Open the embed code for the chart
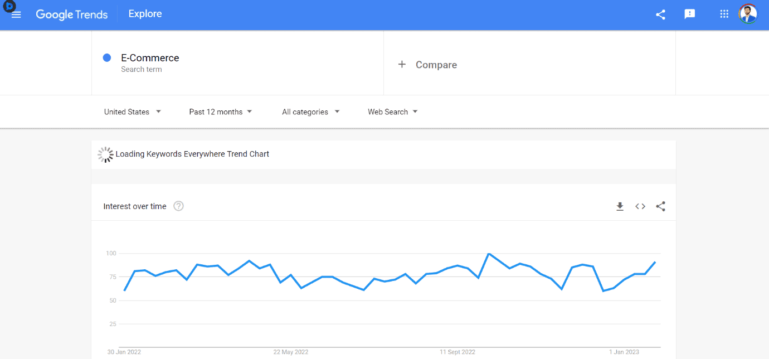Viewport: 769px width, 359px height. tap(640, 206)
